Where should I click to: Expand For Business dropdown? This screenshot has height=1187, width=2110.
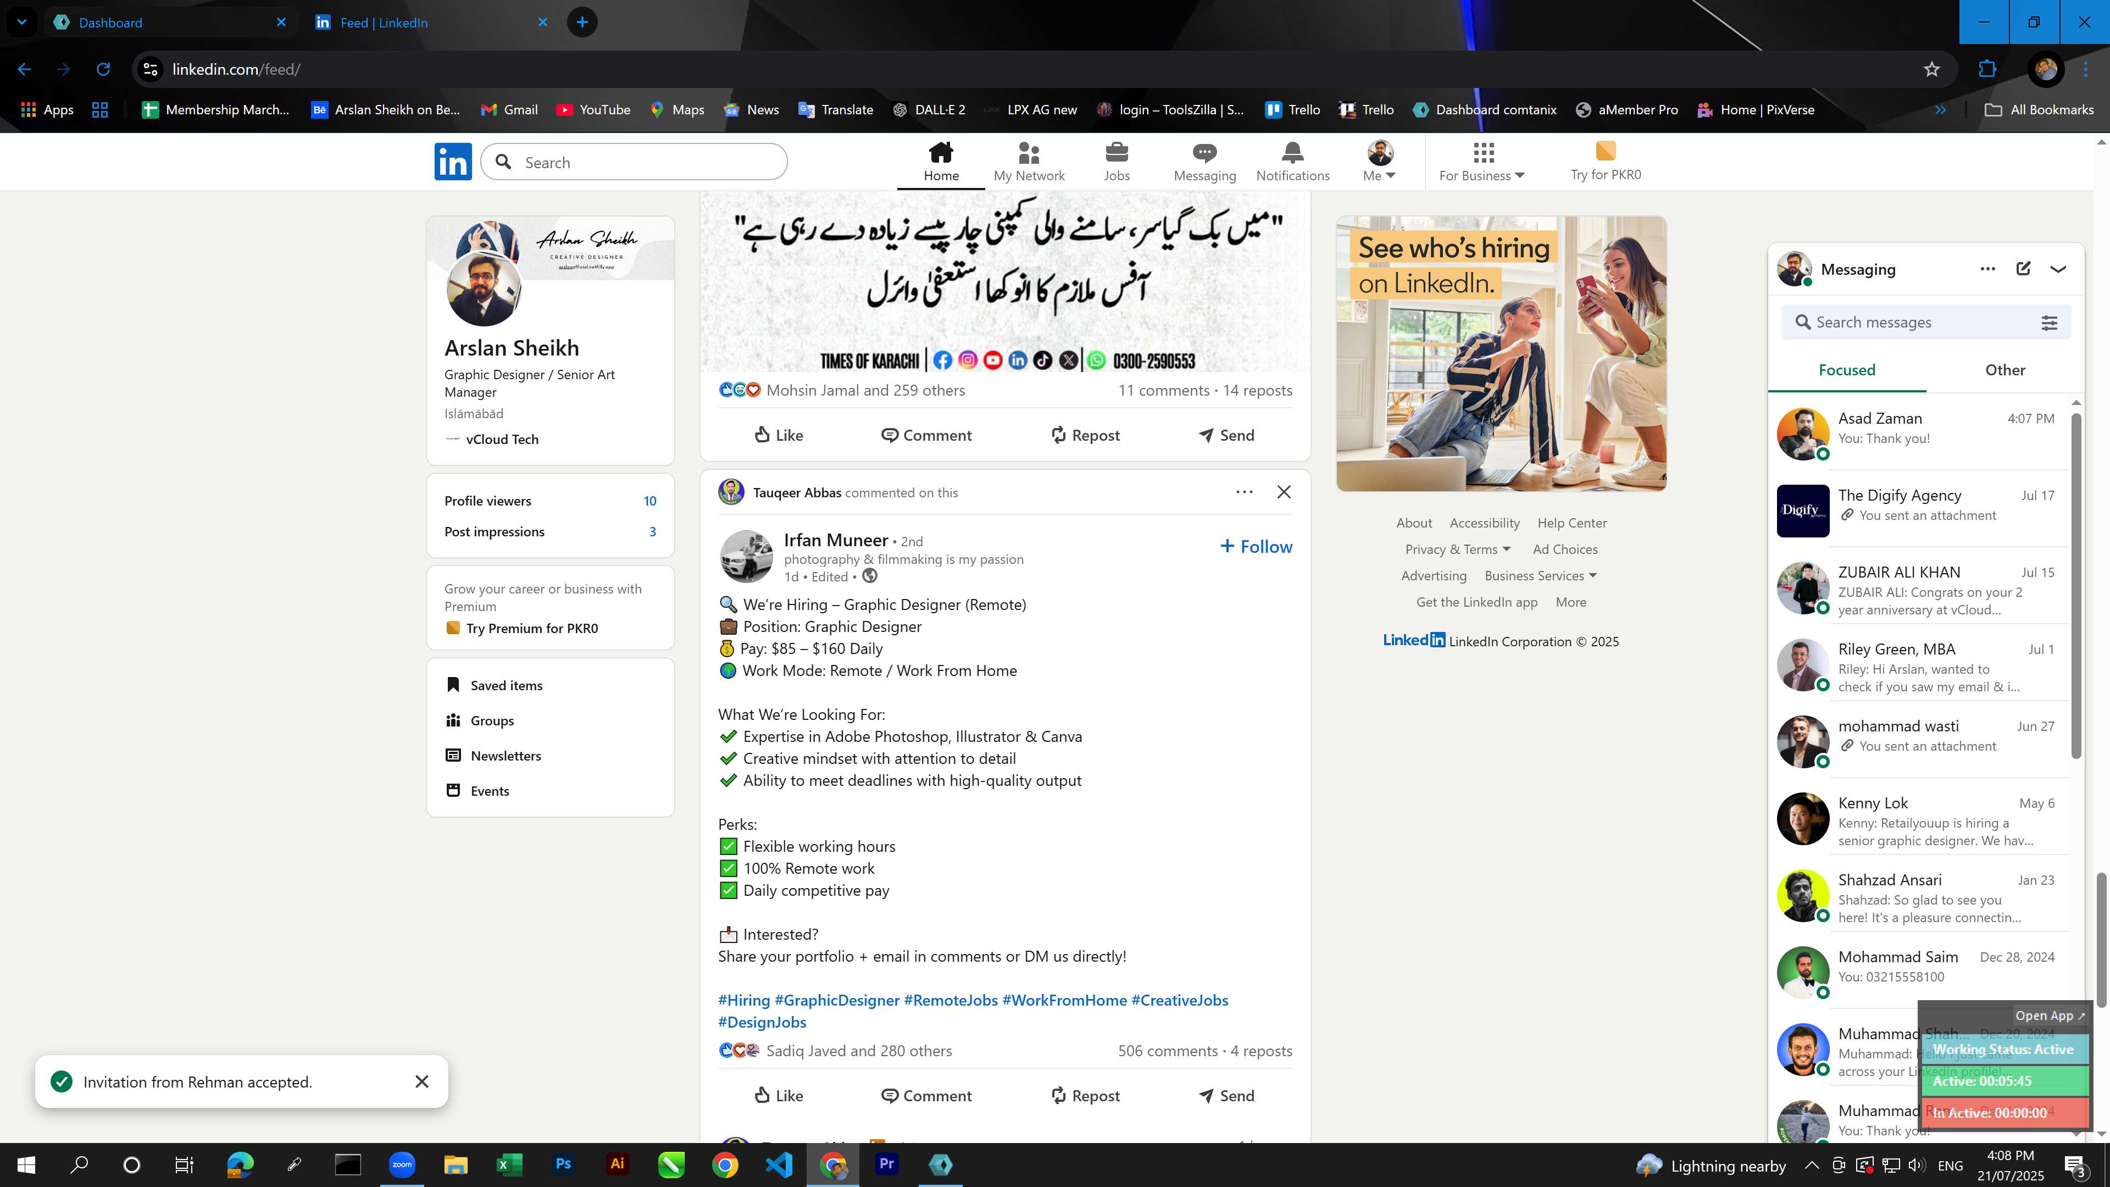(x=1482, y=175)
